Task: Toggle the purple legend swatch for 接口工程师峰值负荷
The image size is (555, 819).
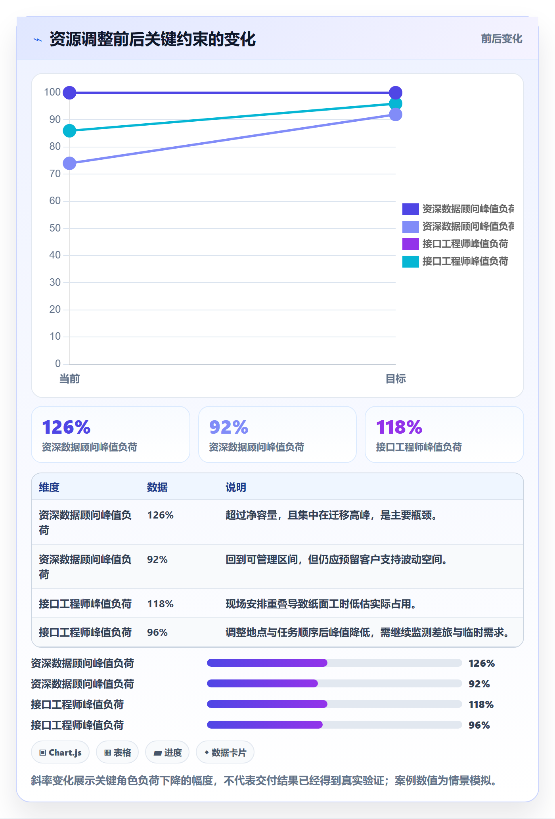Action: 410,244
